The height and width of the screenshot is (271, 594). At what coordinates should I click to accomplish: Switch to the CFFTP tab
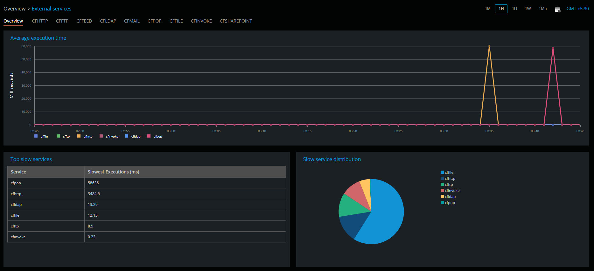(62, 21)
